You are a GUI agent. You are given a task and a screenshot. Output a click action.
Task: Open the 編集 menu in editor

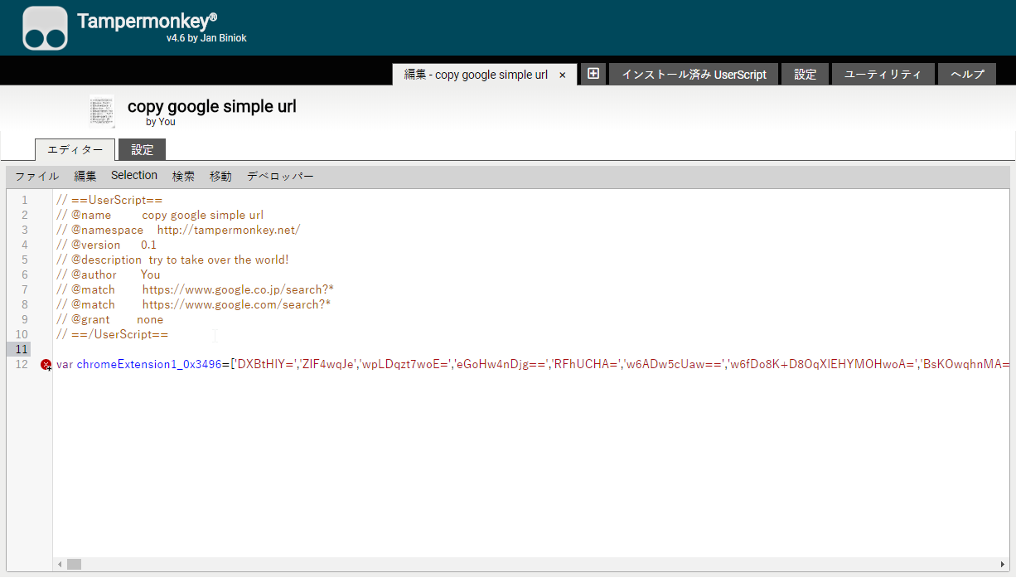(85, 176)
